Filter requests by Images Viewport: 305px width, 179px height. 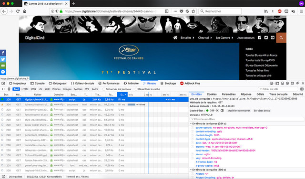pyautogui.click(x=67, y=89)
